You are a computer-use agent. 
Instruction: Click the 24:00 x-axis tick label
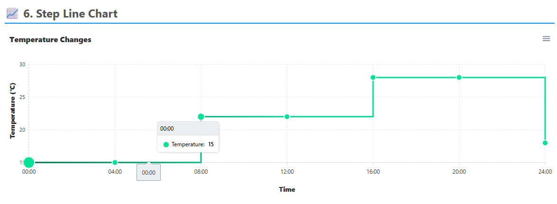(x=545, y=172)
